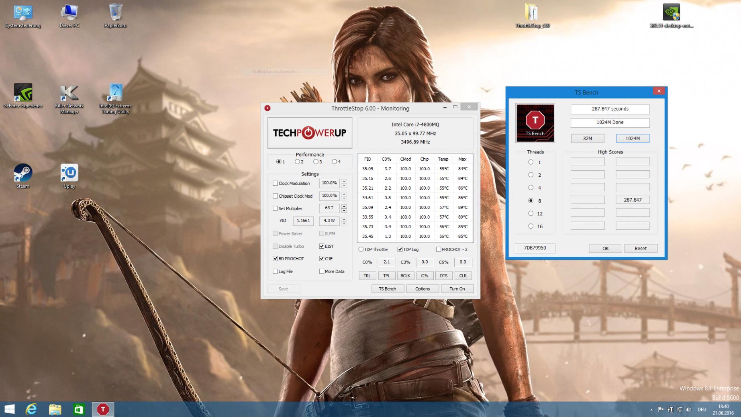The height and width of the screenshot is (417, 741).
Task: Select performance profile 1
Action: tap(279, 162)
